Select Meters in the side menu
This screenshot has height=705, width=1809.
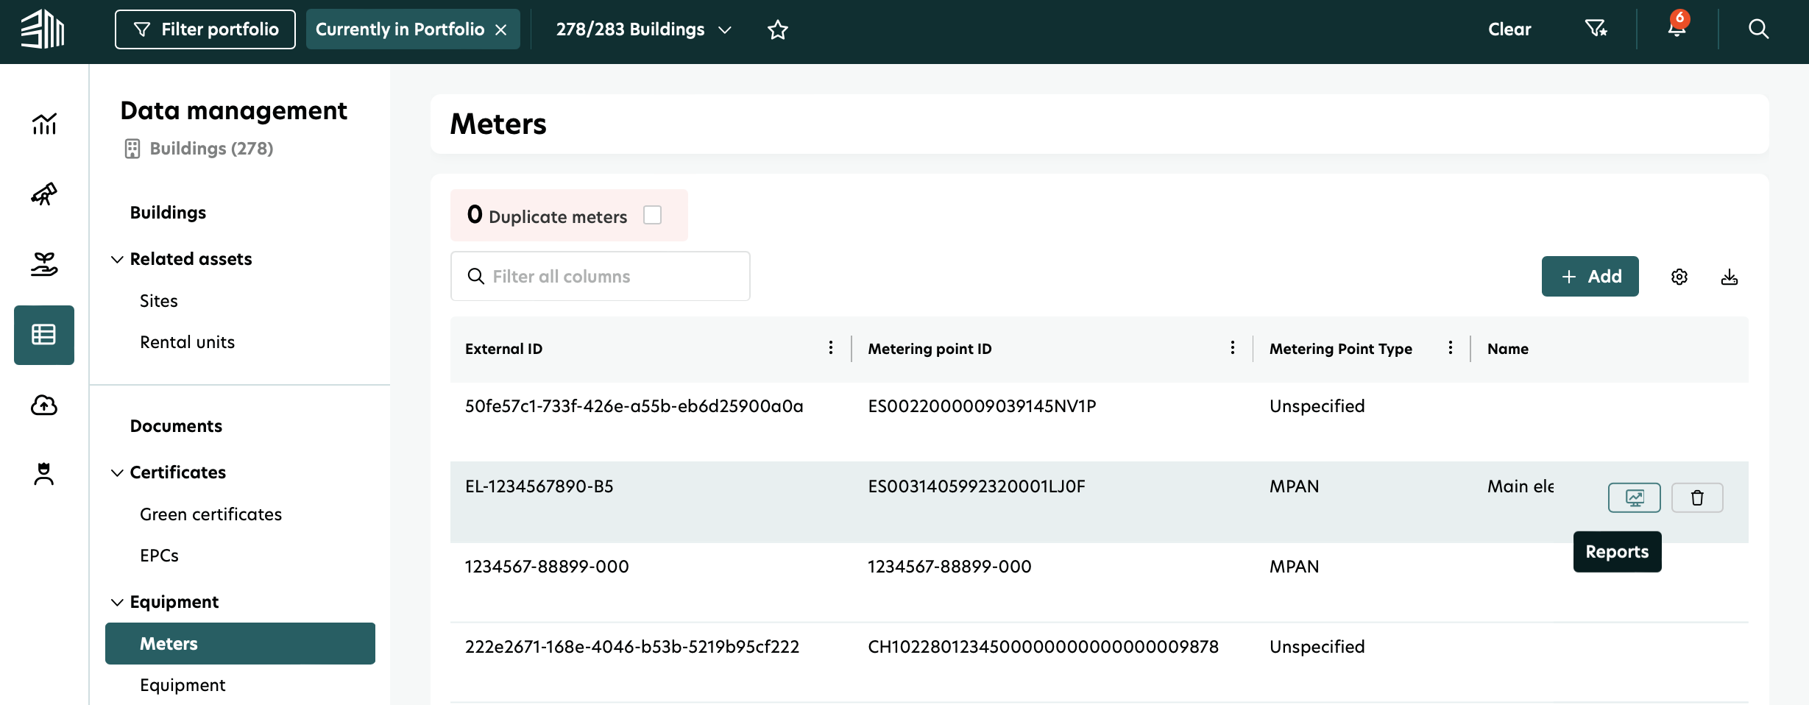coord(240,644)
